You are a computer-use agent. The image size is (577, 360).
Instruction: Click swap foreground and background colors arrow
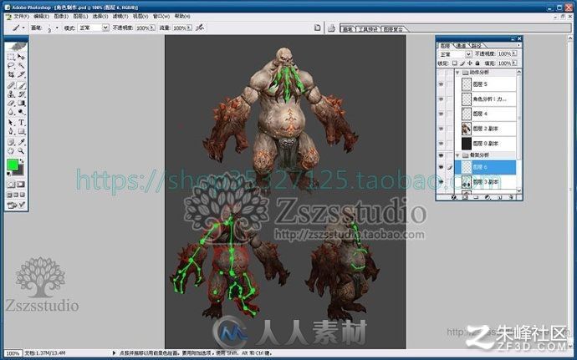(22, 161)
